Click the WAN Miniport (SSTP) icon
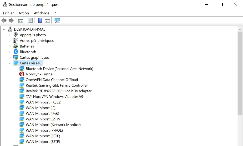This screenshot has width=243, height=146. click(22, 141)
